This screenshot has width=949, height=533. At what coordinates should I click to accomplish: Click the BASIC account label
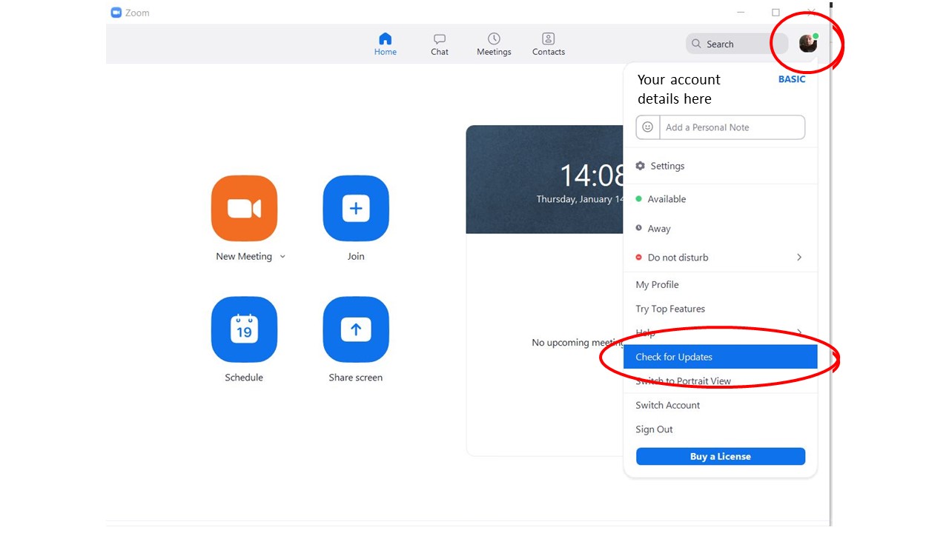(x=792, y=79)
